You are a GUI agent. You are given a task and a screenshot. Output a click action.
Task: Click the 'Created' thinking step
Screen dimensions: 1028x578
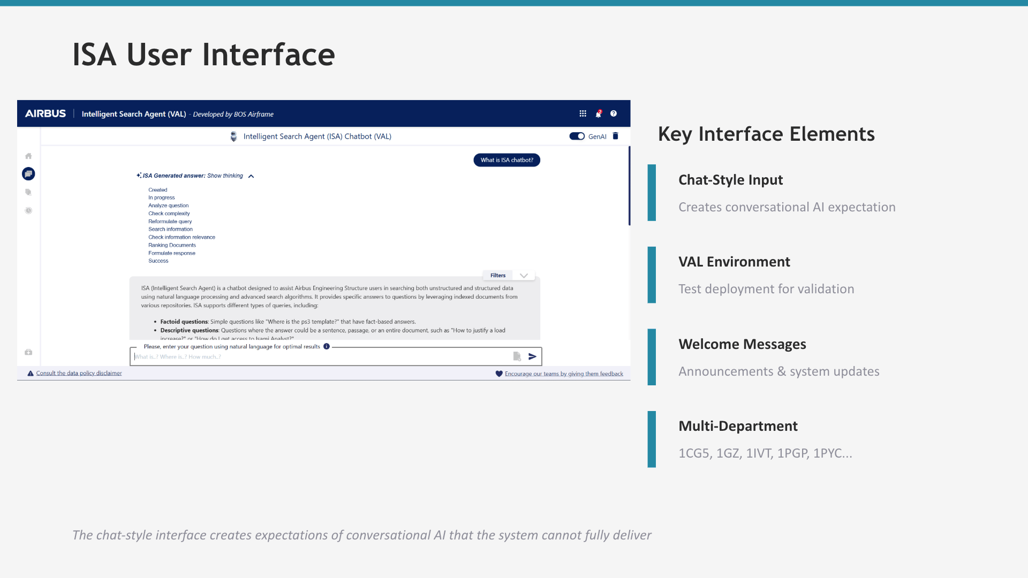coord(158,190)
